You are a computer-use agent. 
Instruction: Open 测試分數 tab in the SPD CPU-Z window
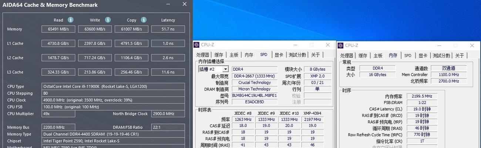(x=297, y=55)
